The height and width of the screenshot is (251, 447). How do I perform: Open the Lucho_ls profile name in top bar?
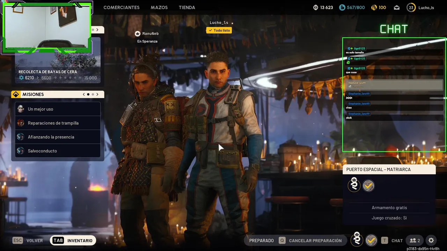click(426, 8)
